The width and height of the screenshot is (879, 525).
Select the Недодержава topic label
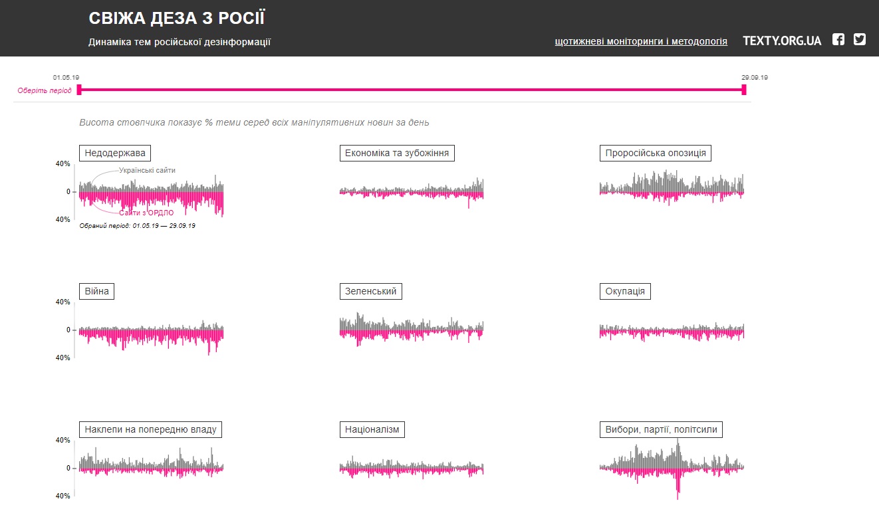click(115, 154)
